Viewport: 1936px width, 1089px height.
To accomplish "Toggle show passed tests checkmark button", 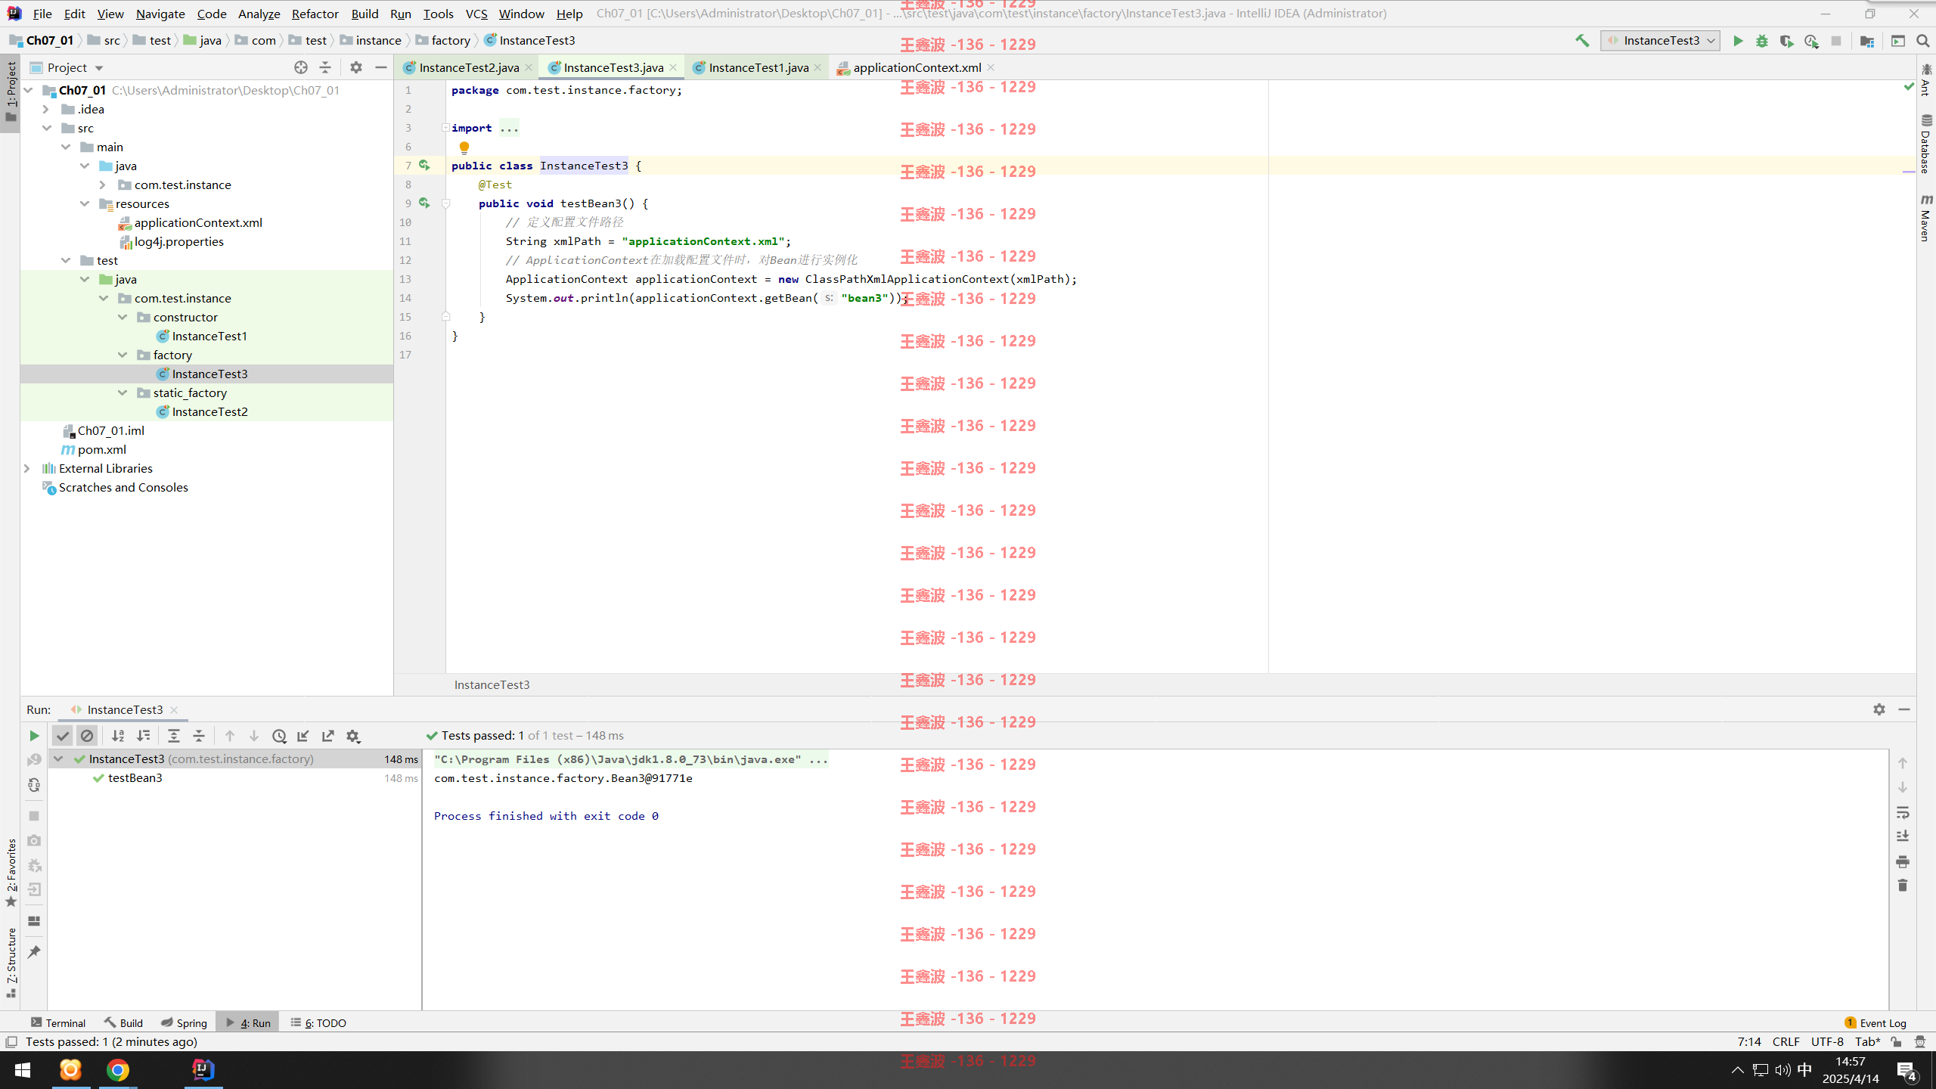I will [x=63, y=736].
